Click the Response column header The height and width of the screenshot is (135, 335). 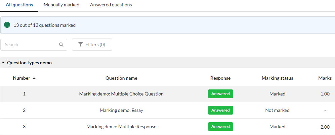220,78
